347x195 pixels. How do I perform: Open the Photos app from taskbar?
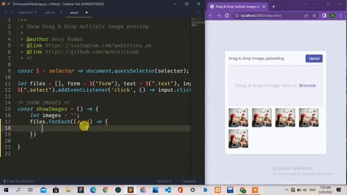(156, 190)
